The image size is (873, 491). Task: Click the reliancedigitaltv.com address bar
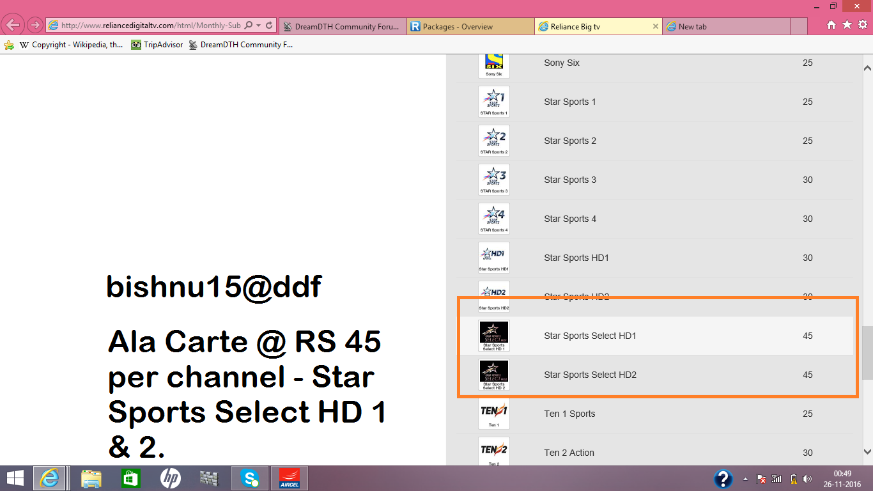pos(151,26)
